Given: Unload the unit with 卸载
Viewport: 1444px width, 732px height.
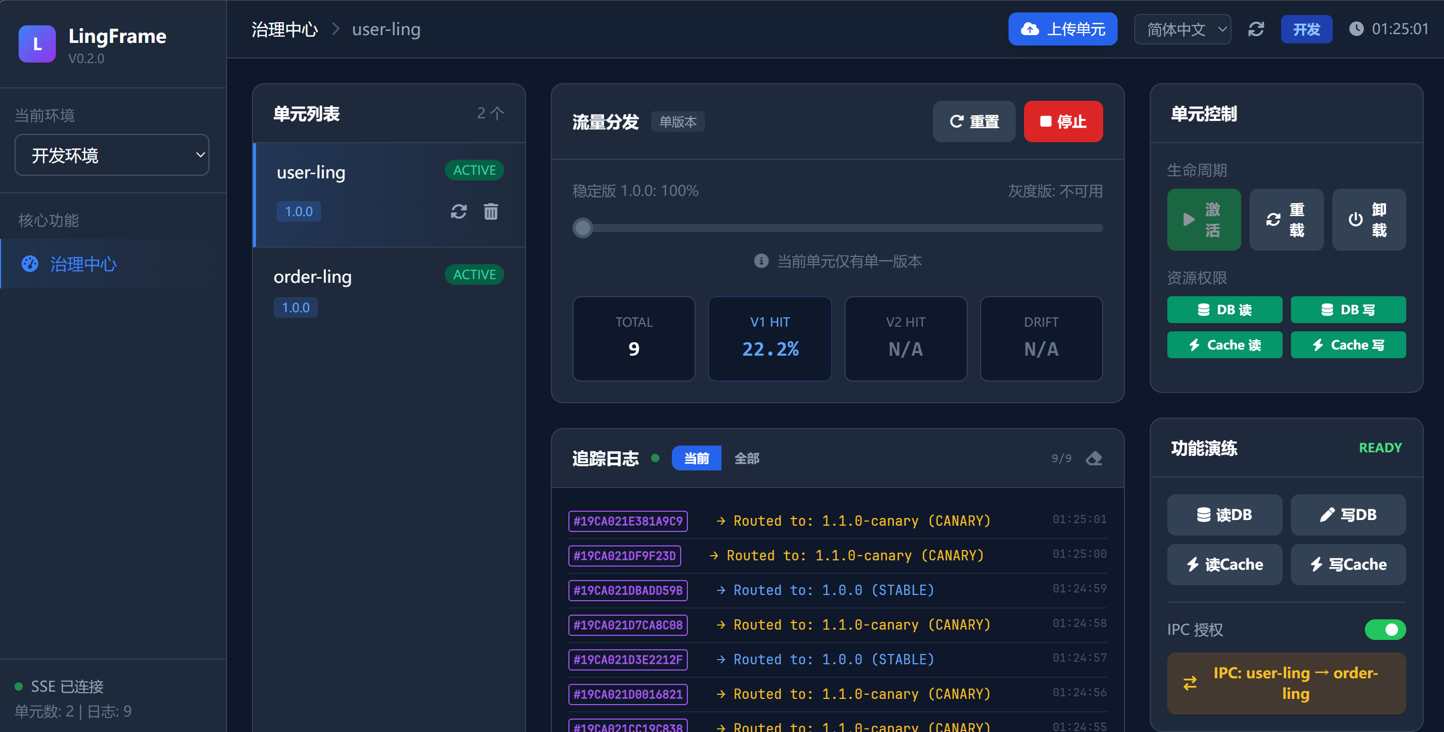Looking at the screenshot, I should point(1368,220).
